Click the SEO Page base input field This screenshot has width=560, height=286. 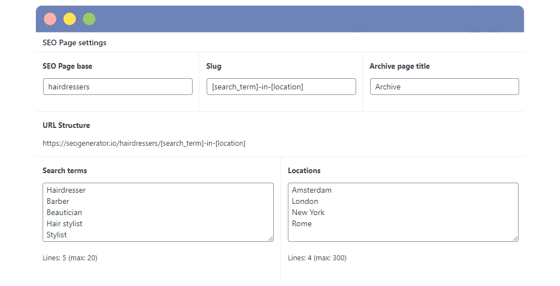click(x=118, y=87)
